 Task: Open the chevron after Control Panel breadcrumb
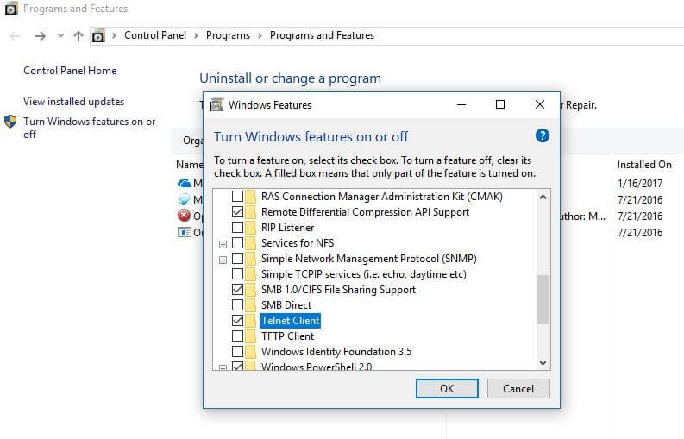click(197, 35)
